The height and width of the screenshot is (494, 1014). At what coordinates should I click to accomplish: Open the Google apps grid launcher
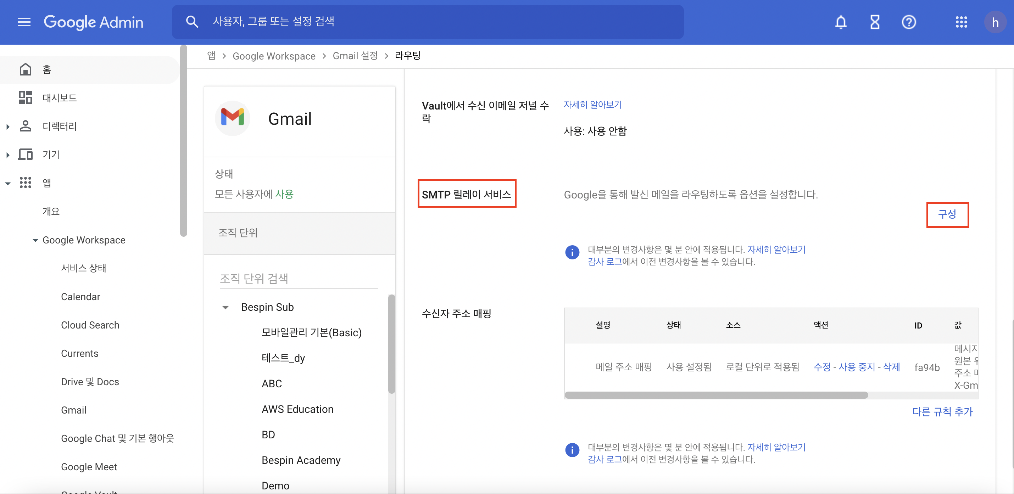[x=961, y=22]
